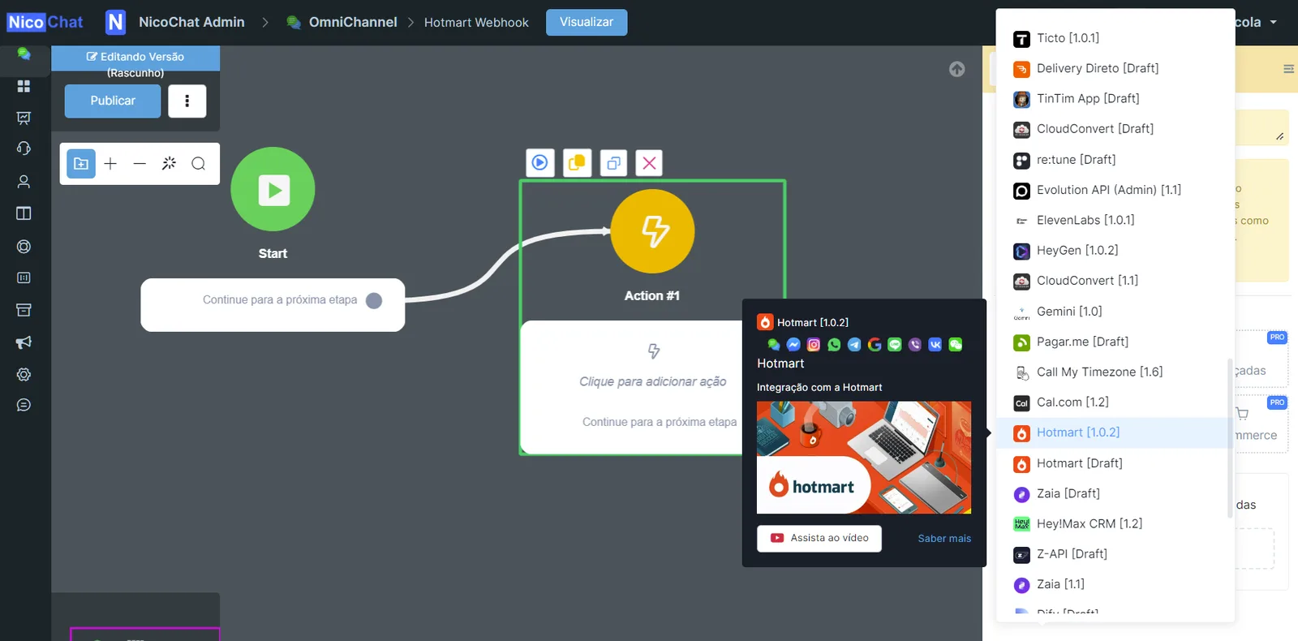The width and height of the screenshot is (1298, 641).
Task: Open the three-dot menu beside Publicar
Action: pos(187,101)
